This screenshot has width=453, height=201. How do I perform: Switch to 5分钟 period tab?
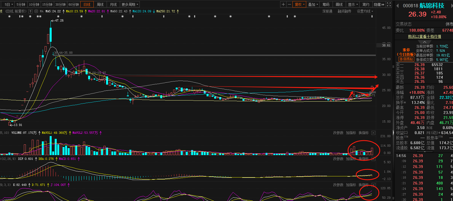coord(21,4)
